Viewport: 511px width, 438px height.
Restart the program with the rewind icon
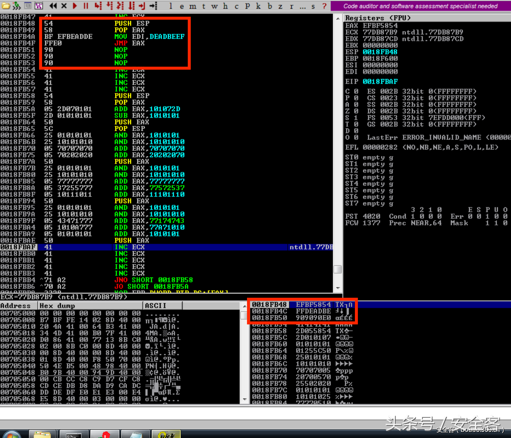(x=53, y=6)
